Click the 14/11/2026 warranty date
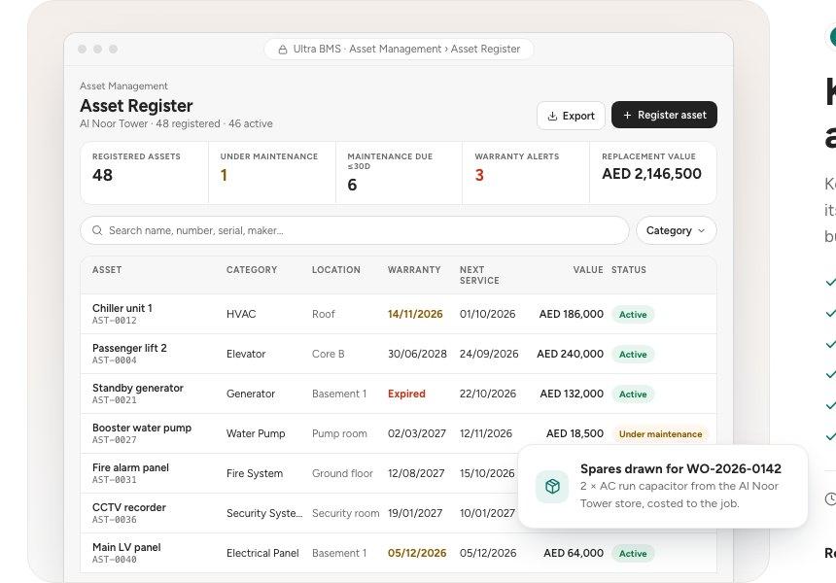Viewport: 836px width, 583px height. 415,314
